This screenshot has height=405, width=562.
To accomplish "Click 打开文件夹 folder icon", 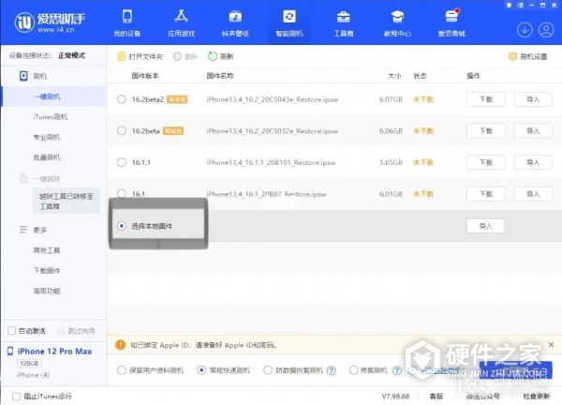I will pyautogui.click(x=121, y=56).
